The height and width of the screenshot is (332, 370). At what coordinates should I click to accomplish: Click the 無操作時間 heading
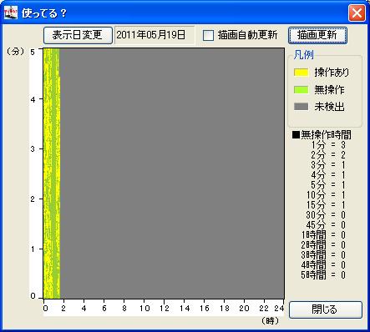(326, 135)
